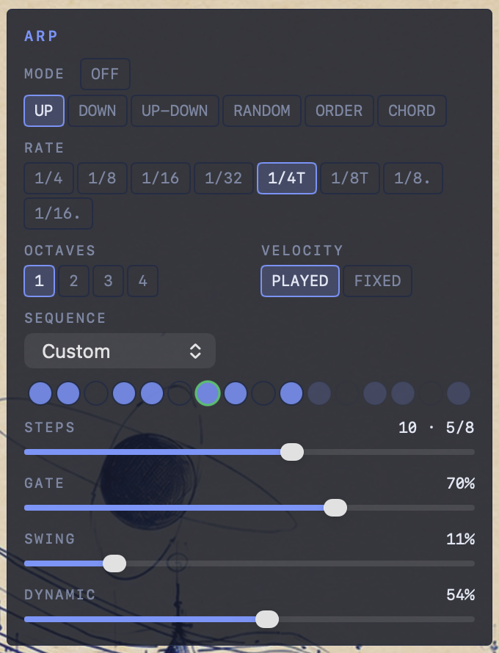
Task: Open the Custom sequence dropdown
Action: click(x=120, y=351)
